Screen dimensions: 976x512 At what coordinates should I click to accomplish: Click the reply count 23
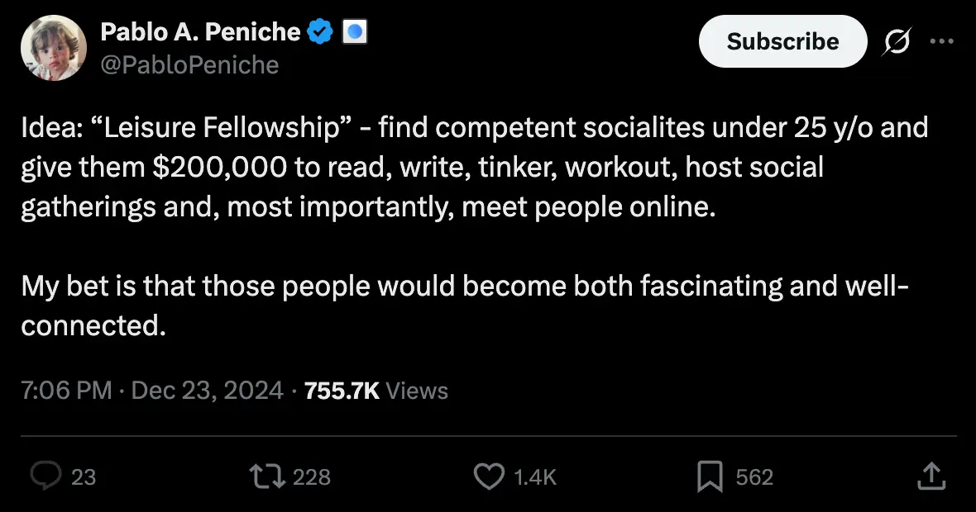[x=84, y=476]
